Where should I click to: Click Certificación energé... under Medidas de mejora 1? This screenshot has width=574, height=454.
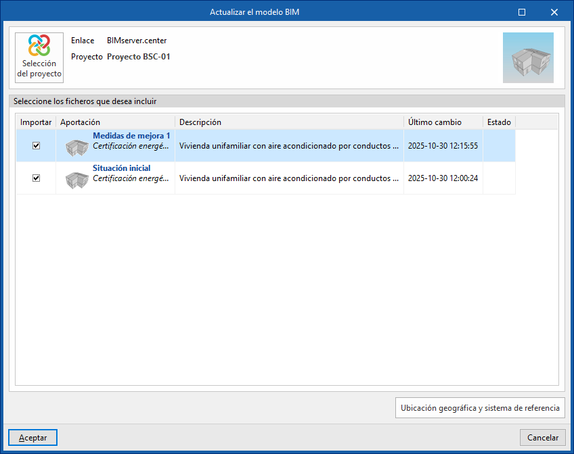[x=131, y=146]
